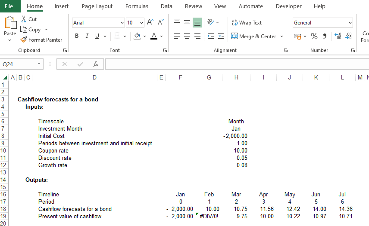Viewport: 369px width, 226px height.
Task: Click the Comma Style icon
Action: click(325, 37)
